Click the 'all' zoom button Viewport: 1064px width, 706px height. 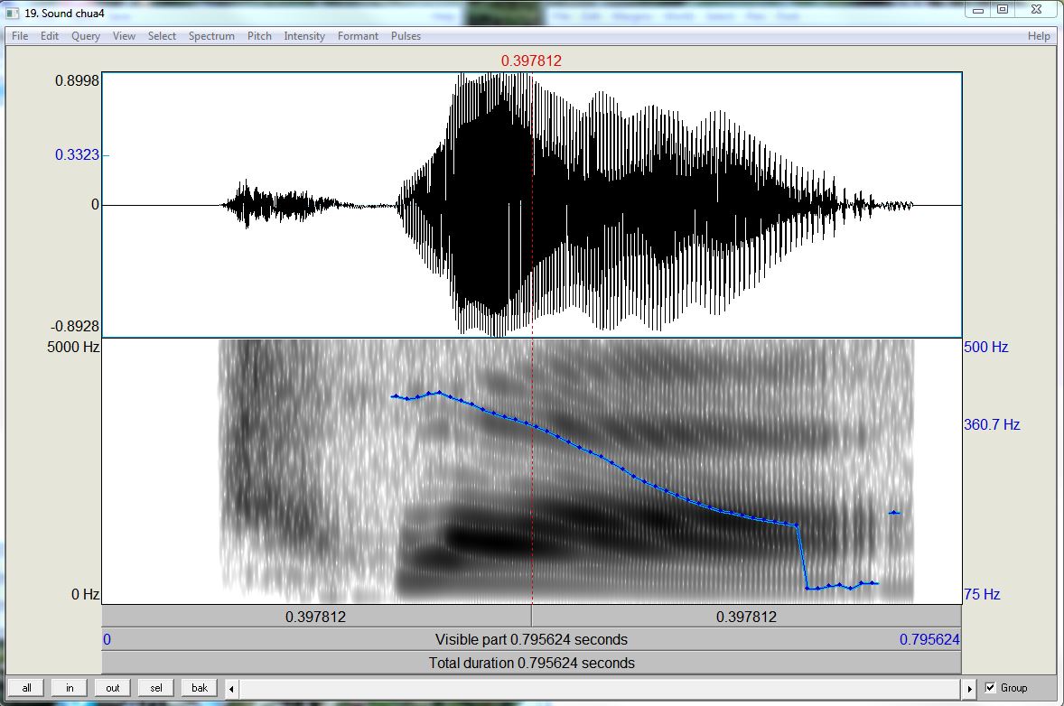pos(26,688)
